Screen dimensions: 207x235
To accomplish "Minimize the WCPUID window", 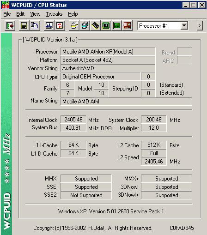I will pyautogui.click(x=186, y=5).
